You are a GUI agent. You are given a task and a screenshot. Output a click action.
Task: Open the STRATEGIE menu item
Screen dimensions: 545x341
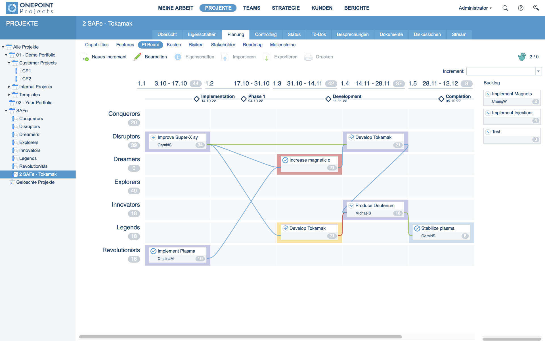[286, 8]
